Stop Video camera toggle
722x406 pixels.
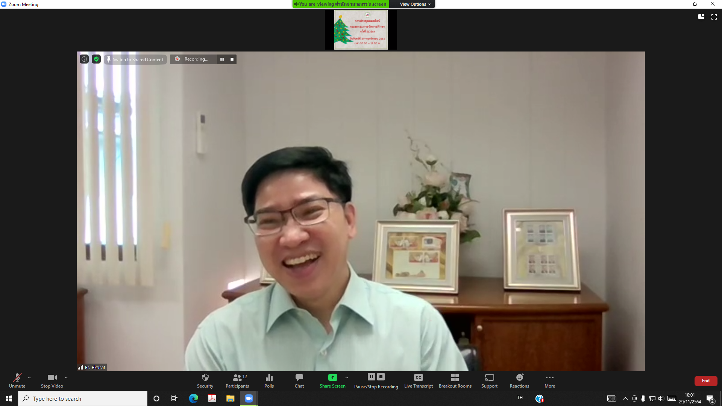tap(52, 380)
